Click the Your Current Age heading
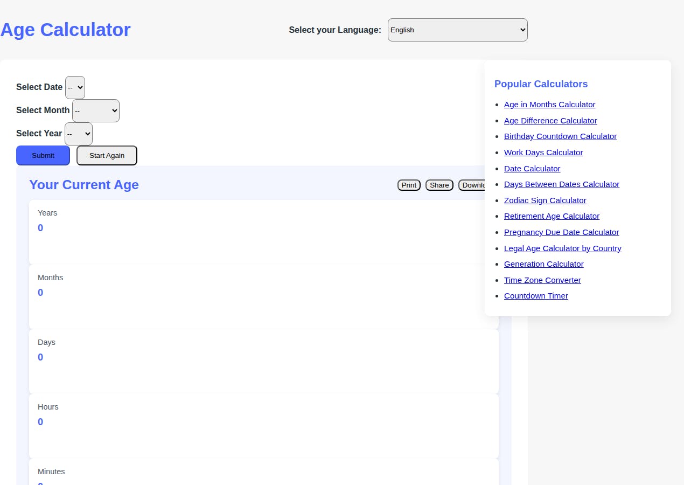Viewport: 684px width, 485px height. coord(84,185)
